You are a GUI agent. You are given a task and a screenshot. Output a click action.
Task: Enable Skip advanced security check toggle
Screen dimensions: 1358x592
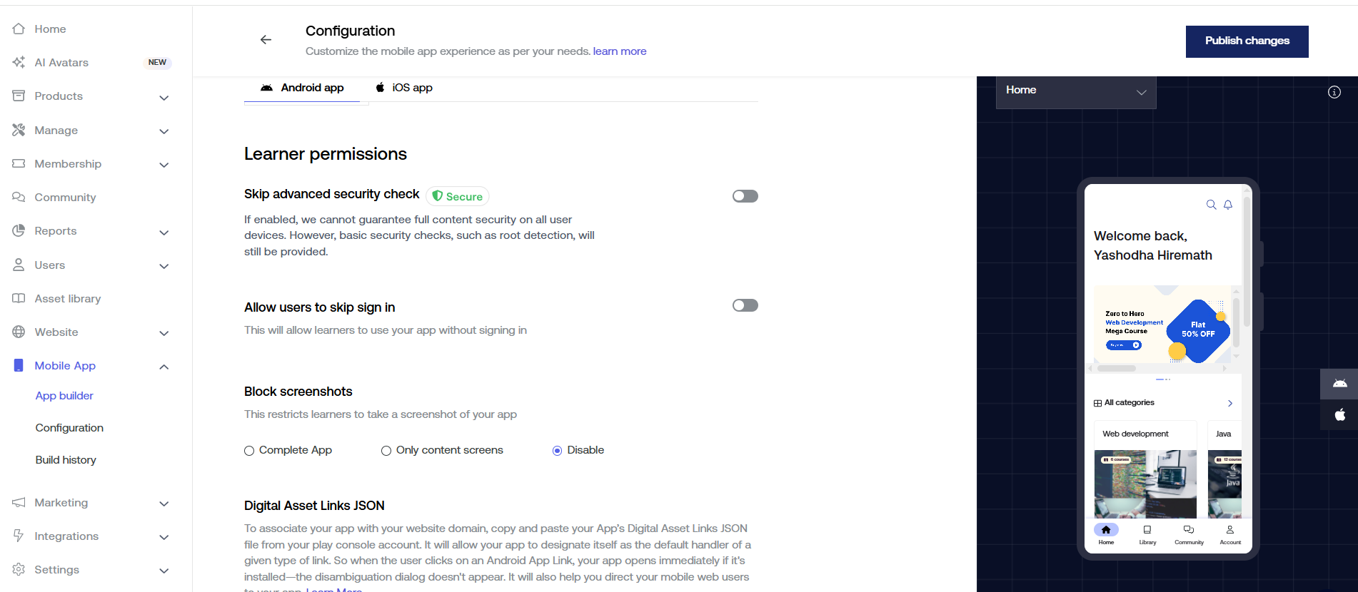click(x=745, y=196)
